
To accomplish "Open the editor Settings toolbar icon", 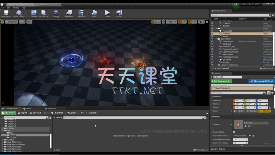I will coord(56,14).
